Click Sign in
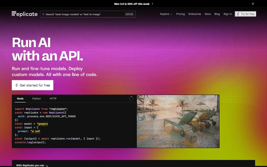267x167 pixels. pyautogui.click(x=228, y=14)
